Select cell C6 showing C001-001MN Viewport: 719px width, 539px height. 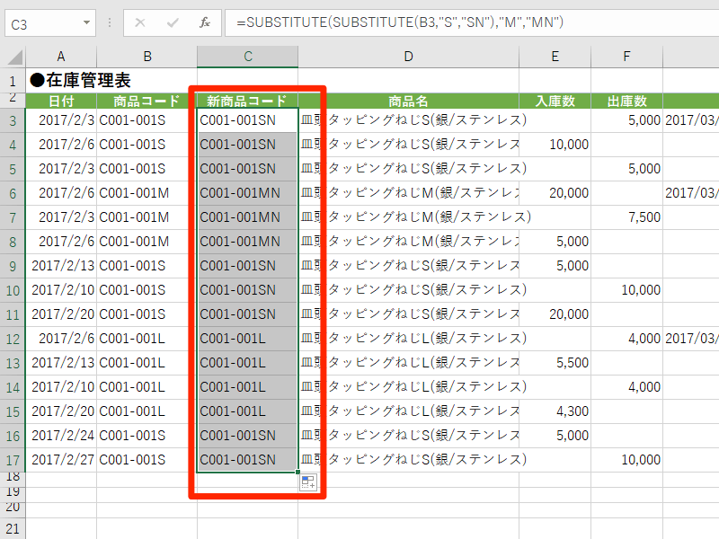coord(248,193)
